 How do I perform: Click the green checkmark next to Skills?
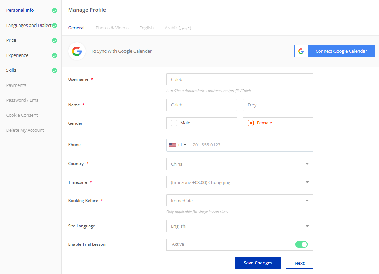(x=54, y=70)
